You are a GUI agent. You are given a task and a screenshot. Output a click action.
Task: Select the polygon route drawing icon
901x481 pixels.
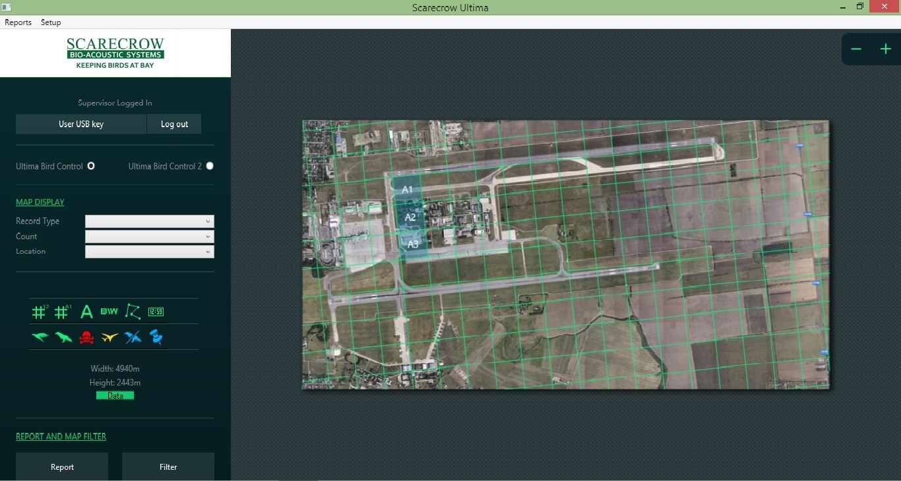point(133,312)
